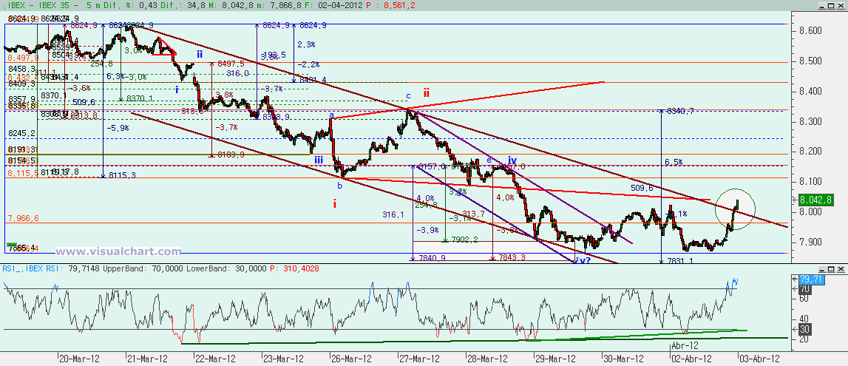Click the 8491,4 level label
The width and height of the screenshot is (848, 366).
click(x=313, y=80)
